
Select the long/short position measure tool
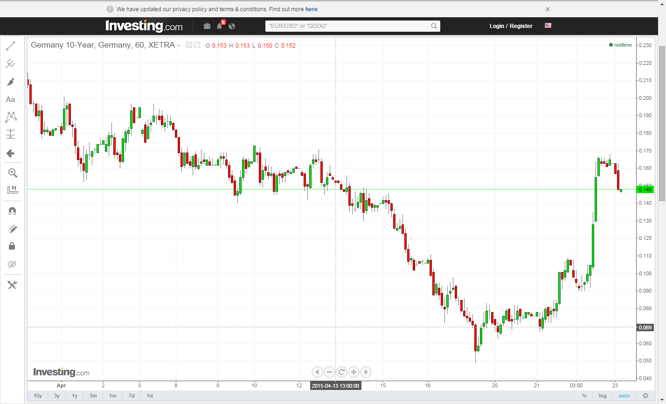(x=11, y=134)
